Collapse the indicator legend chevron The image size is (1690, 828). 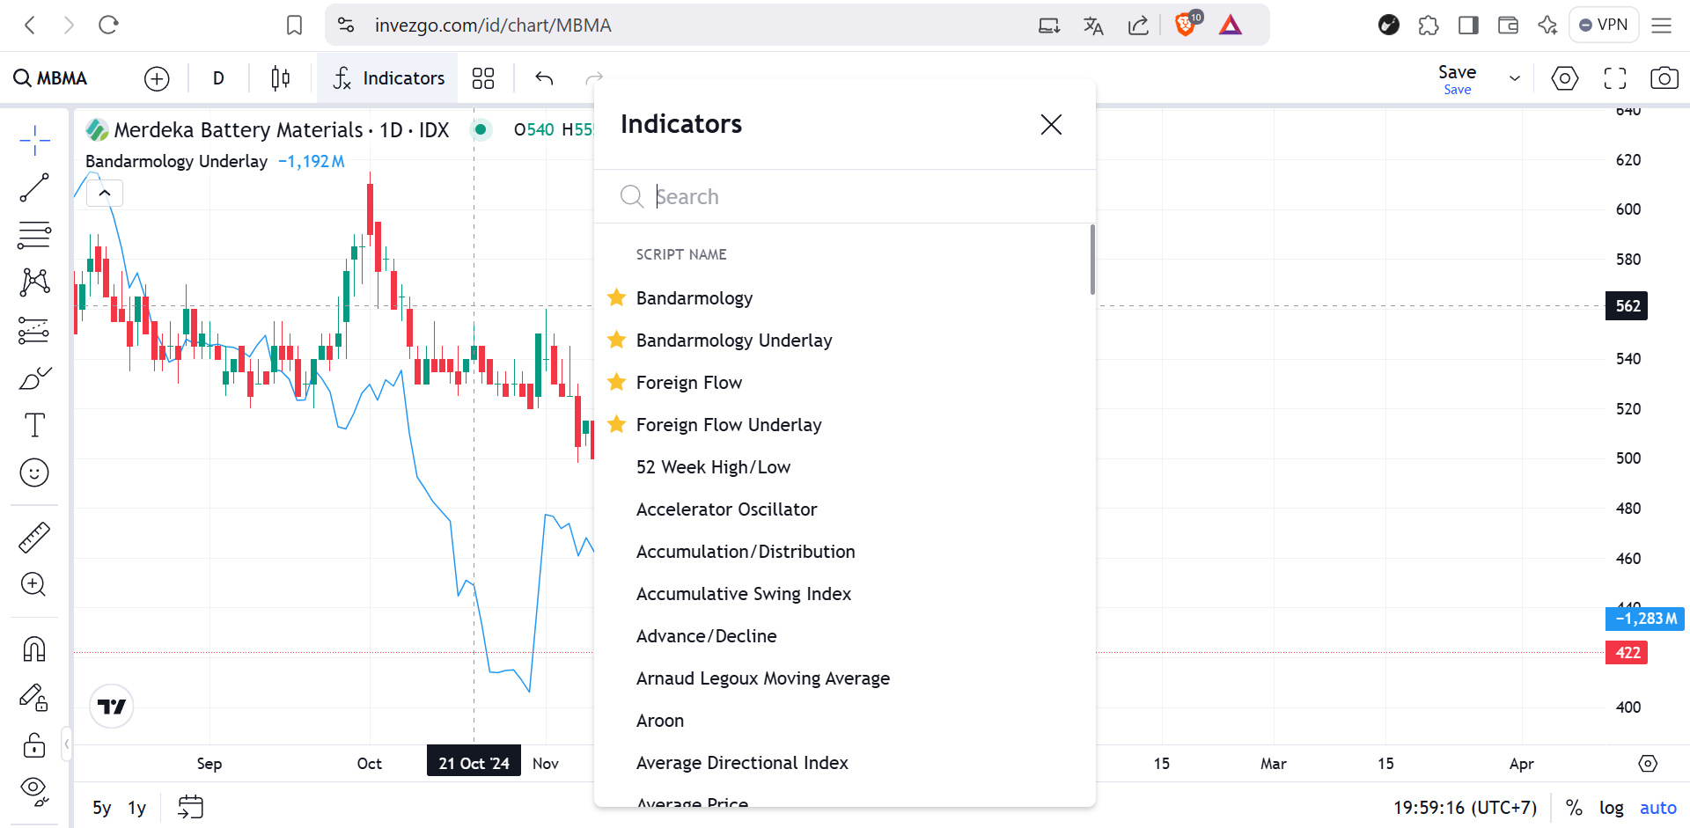click(x=105, y=193)
